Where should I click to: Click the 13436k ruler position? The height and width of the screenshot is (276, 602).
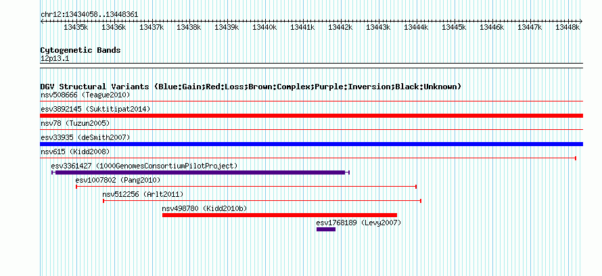tap(114, 27)
